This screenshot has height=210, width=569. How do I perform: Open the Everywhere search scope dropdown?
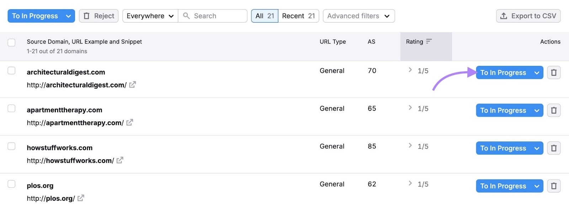pos(150,16)
